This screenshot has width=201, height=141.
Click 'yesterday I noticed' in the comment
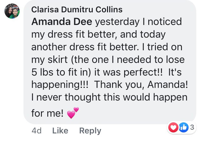click(138, 22)
